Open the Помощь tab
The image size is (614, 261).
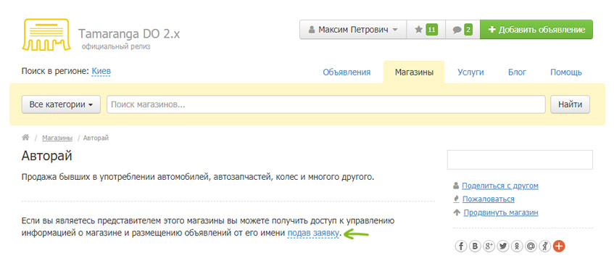pyautogui.click(x=566, y=72)
